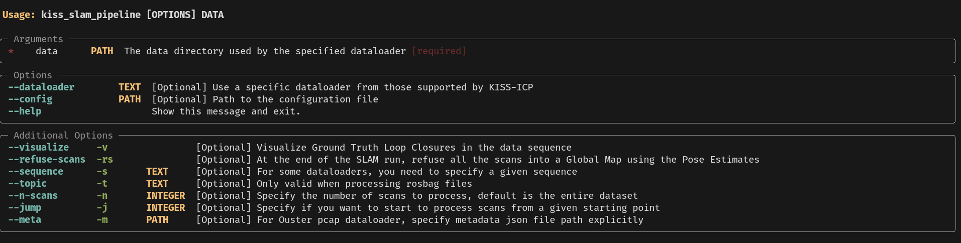Click the red required asterisk
Image resolution: width=961 pixels, height=243 pixels.
11,52
